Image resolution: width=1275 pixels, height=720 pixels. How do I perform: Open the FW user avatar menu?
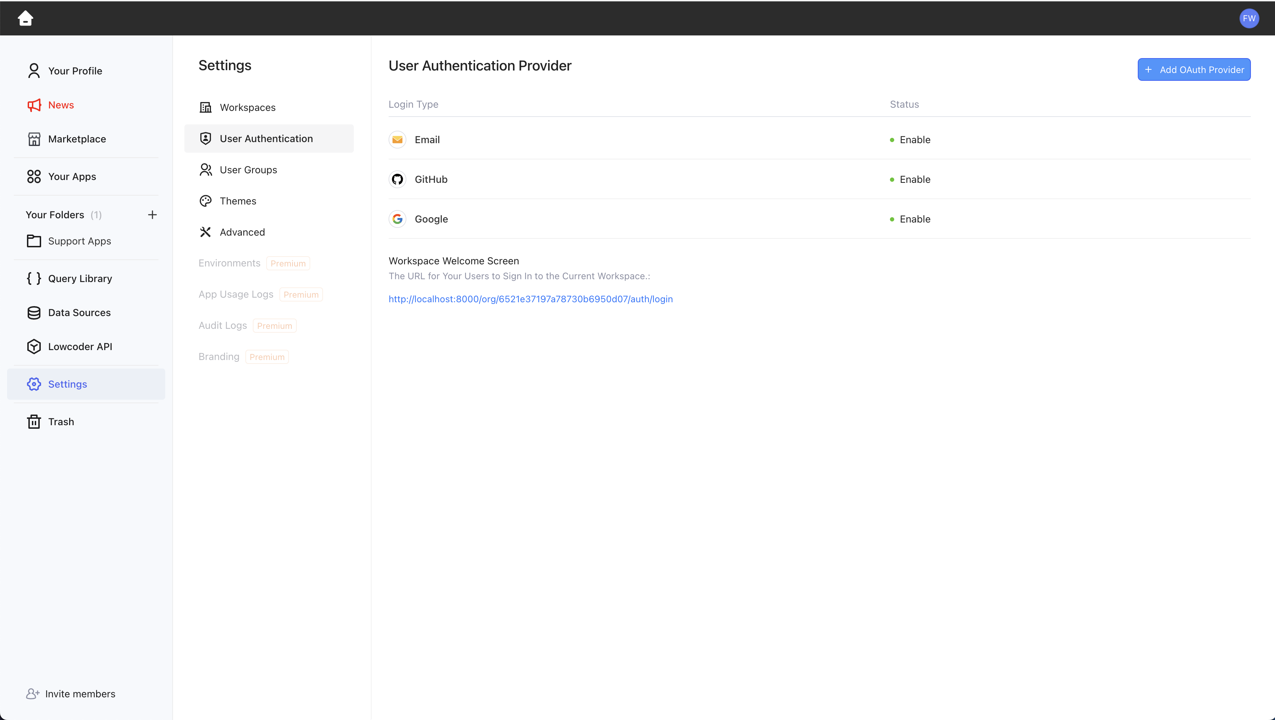[1248, 18]
